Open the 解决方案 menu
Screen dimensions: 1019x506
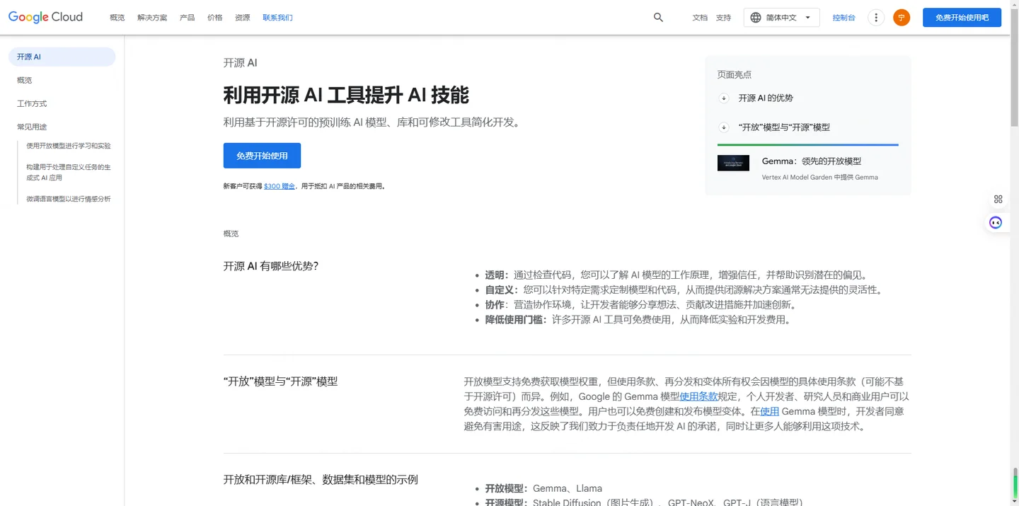pos(152,18)
